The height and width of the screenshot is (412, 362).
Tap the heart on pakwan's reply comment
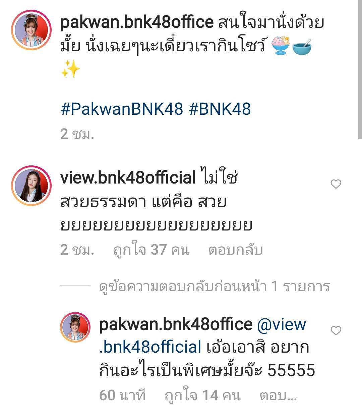(x=336, y=330)
